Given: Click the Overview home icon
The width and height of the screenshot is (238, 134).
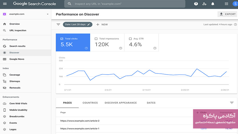Looking at the screenshot, I should pos(5,24).
